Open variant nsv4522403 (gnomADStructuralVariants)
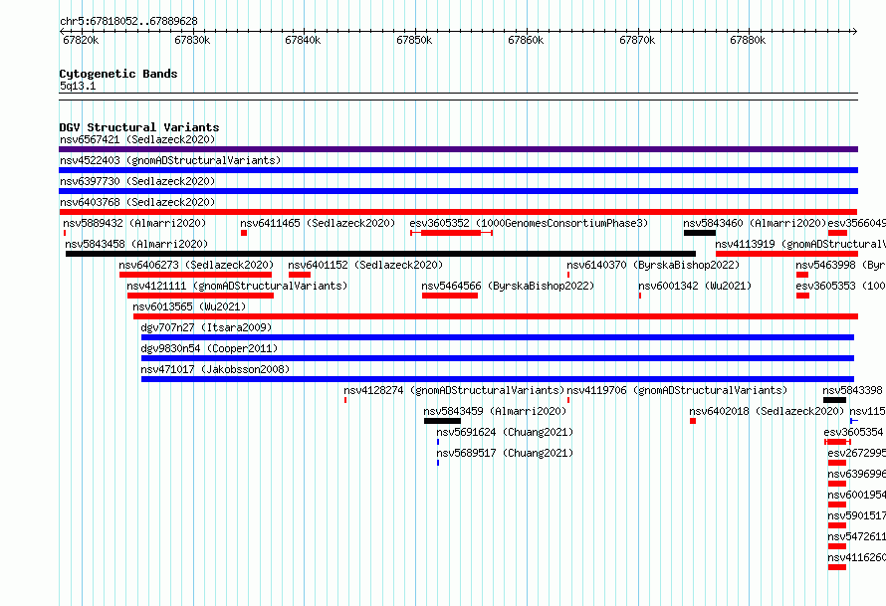The image size is (886, 606). (x=170, y=160)
